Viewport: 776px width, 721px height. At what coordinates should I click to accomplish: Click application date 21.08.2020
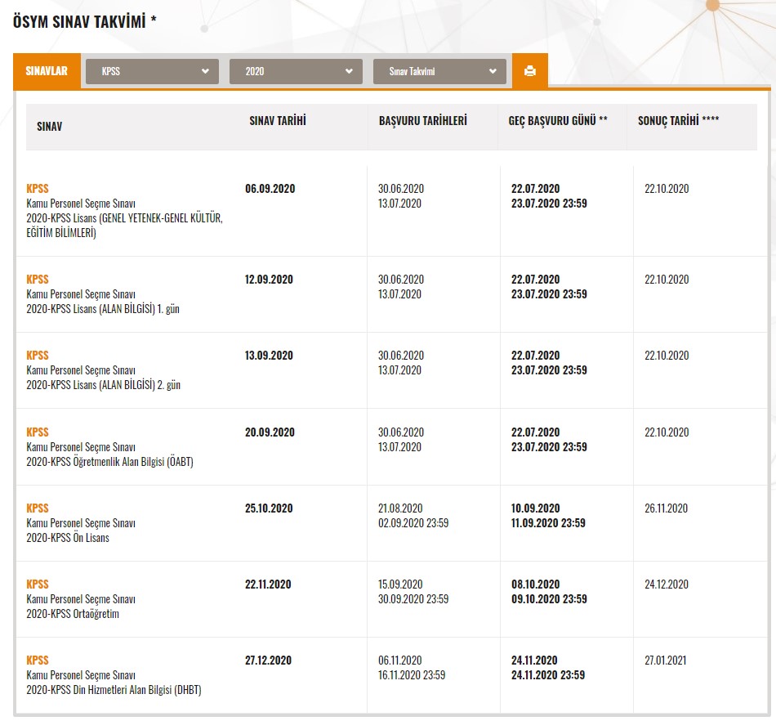(400, 508)
